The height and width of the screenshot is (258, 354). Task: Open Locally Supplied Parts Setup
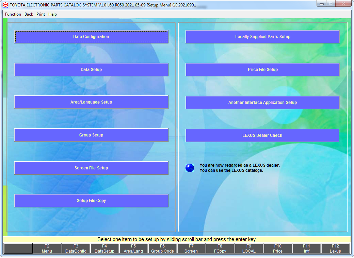262,37
